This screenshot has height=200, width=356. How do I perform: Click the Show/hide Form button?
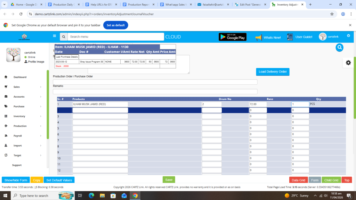click(15, 180)
